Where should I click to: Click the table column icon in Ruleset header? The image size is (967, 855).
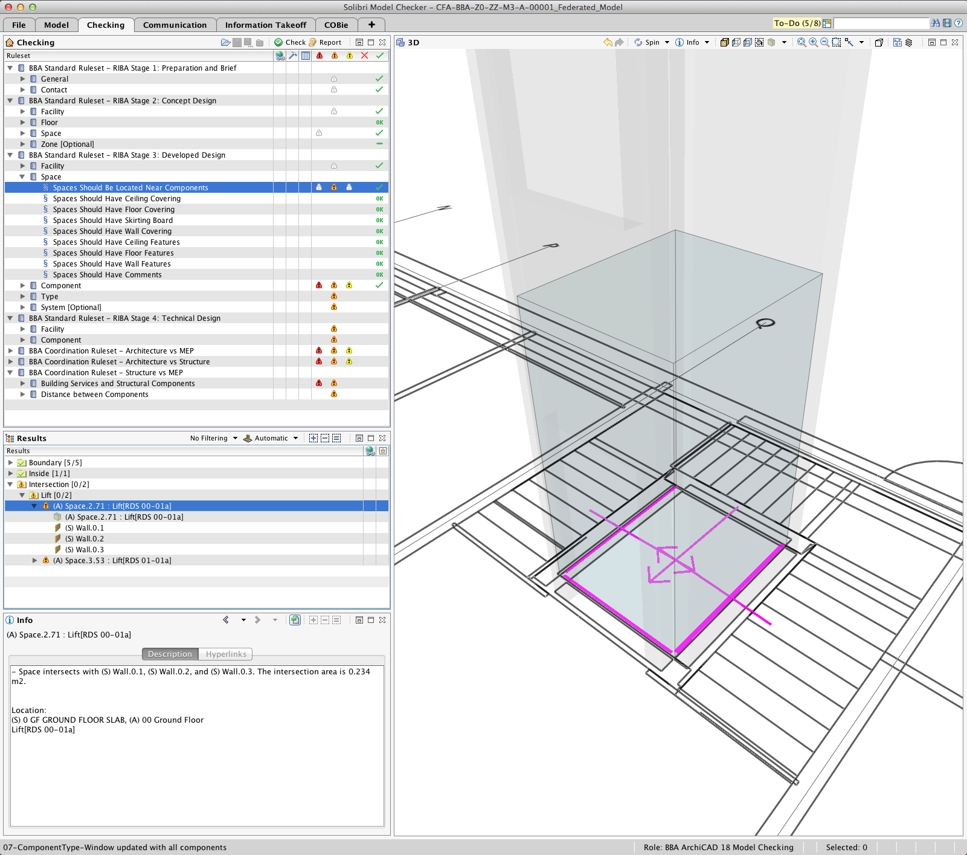[x=306, y=56]
